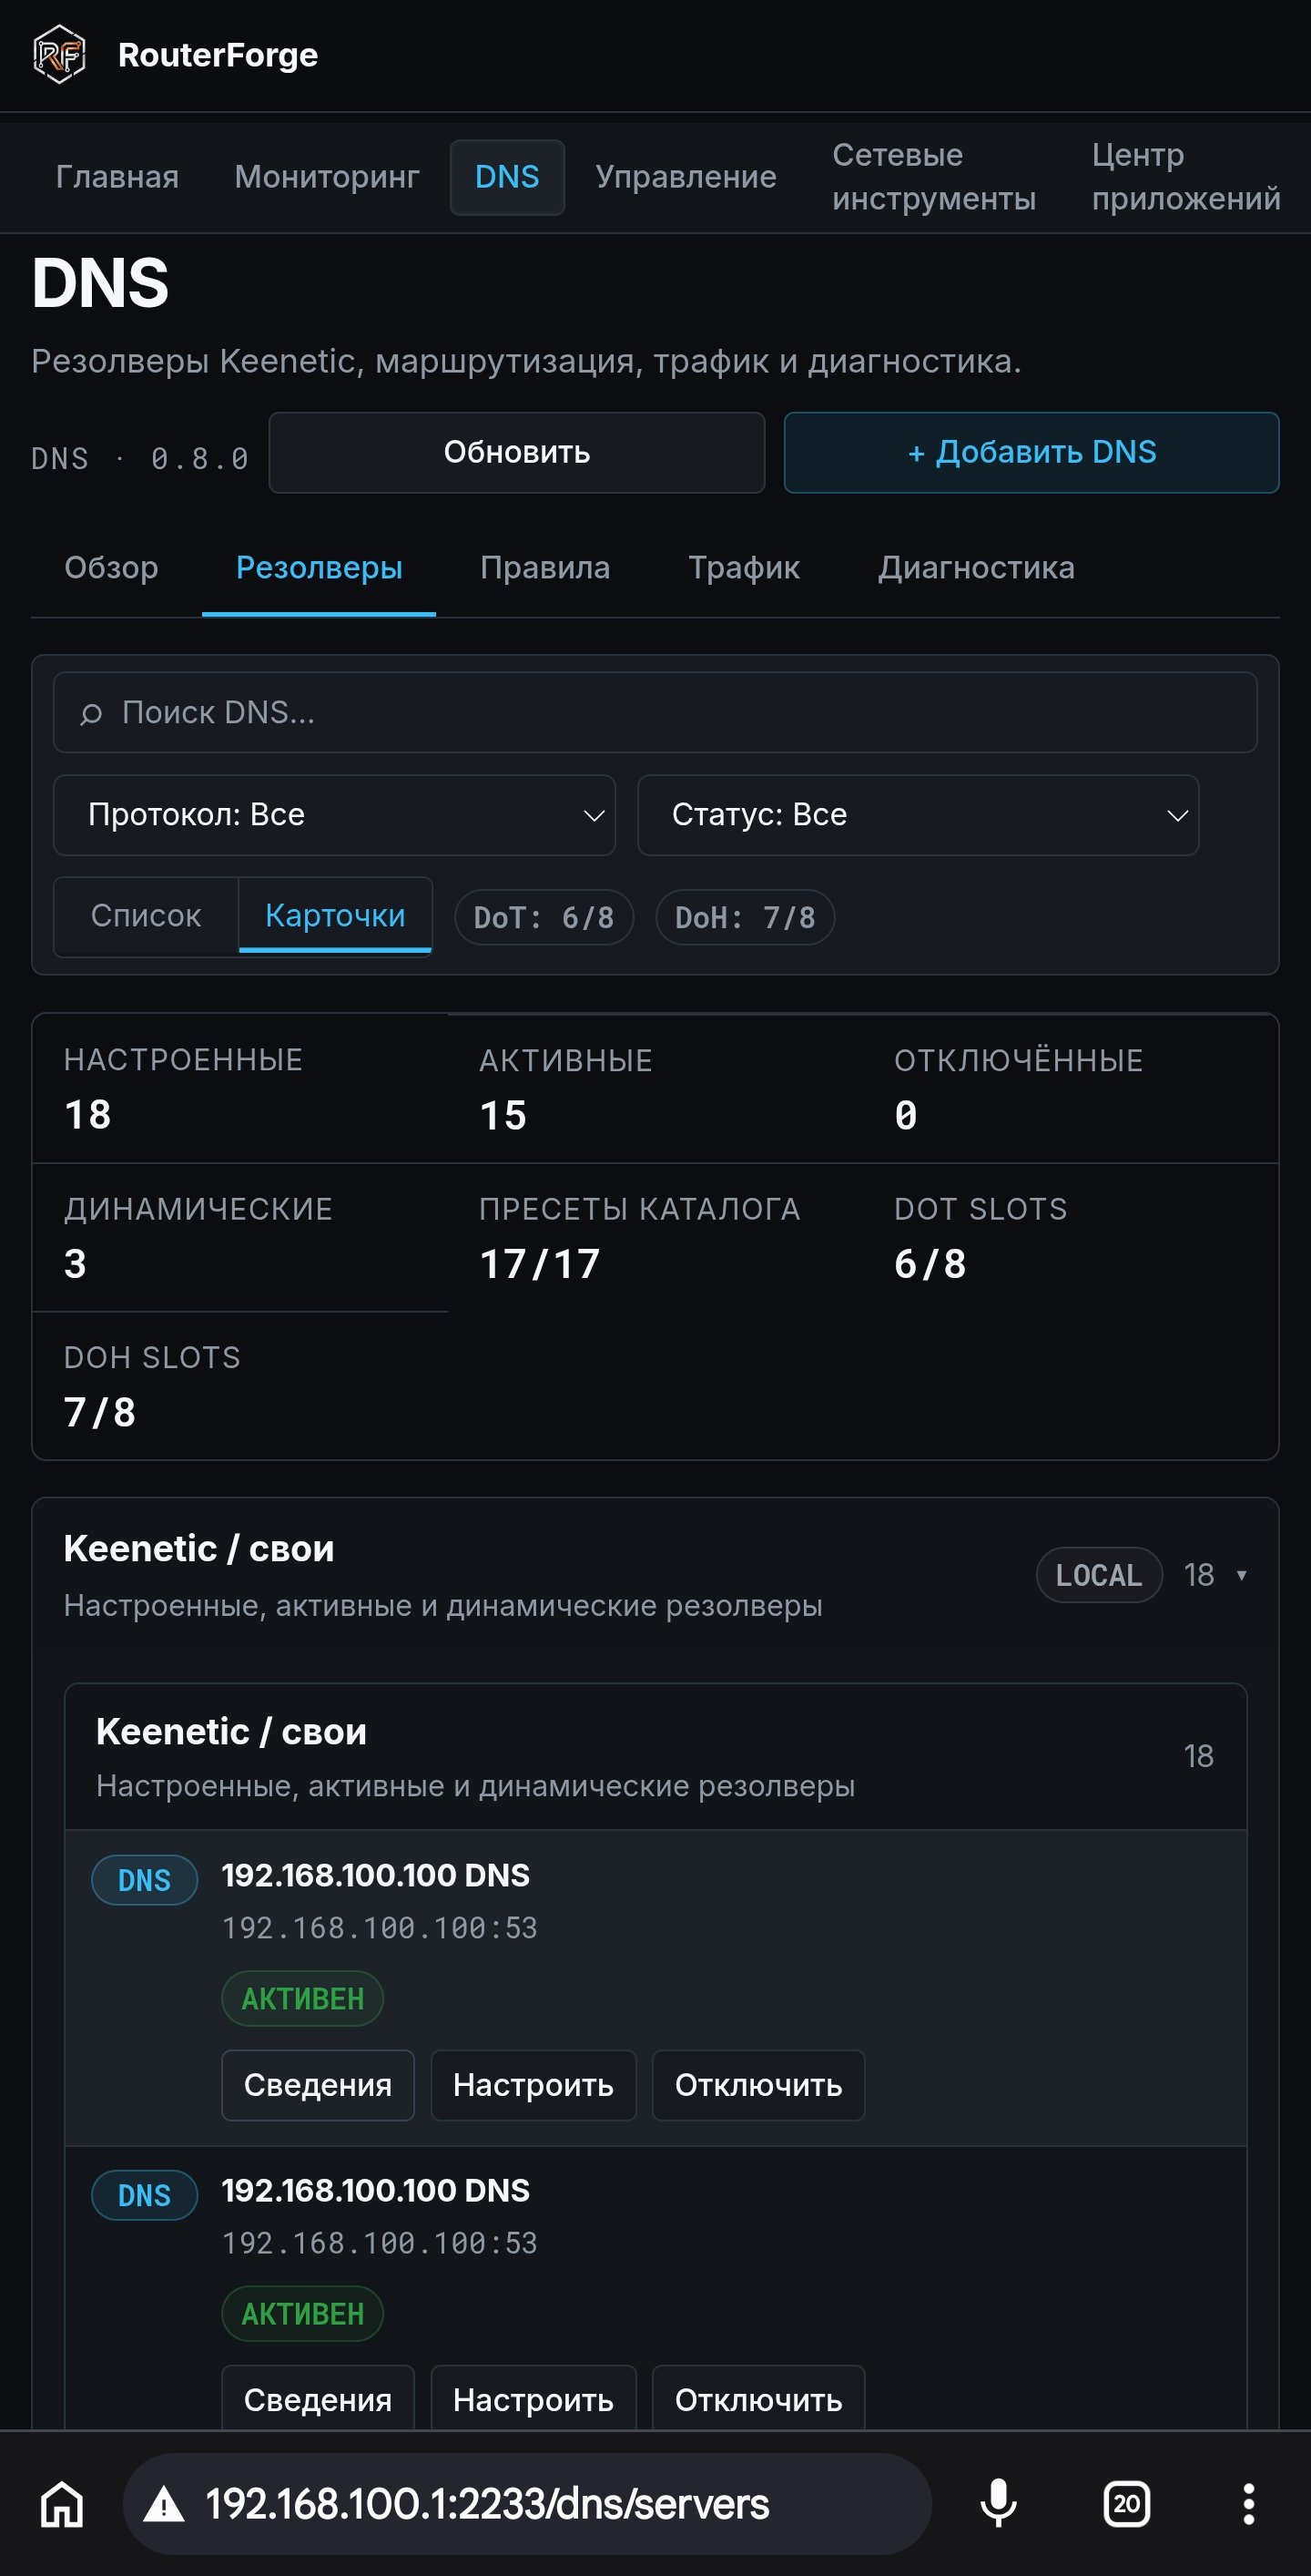Click the Обновить button
This screenshot has width=1311, height=2576.
pyautogui.click(x=516, y=453)
